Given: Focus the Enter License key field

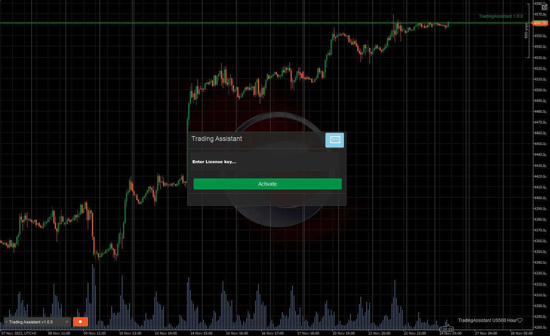Looking at the screenshot, I should [264, 162].
